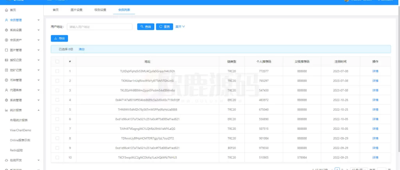Click the square icon beside 图片管理
This screenshot has width=400, height=170.
click(x=7, y=50)
